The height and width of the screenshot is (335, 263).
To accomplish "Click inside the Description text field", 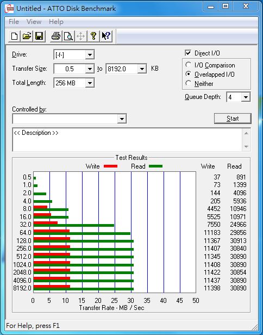I will [128, 140].
